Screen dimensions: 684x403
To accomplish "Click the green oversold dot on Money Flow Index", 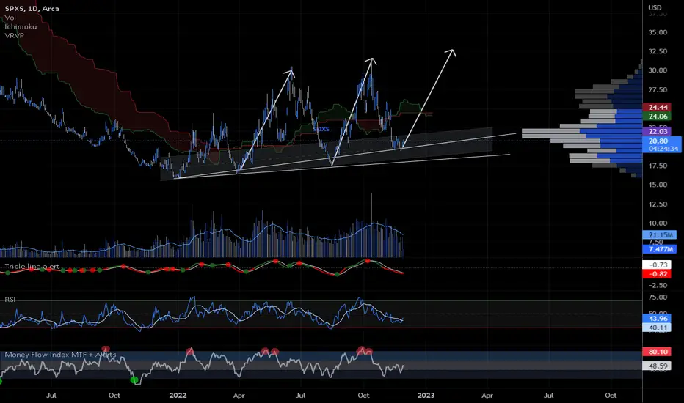I will point(135,380).
